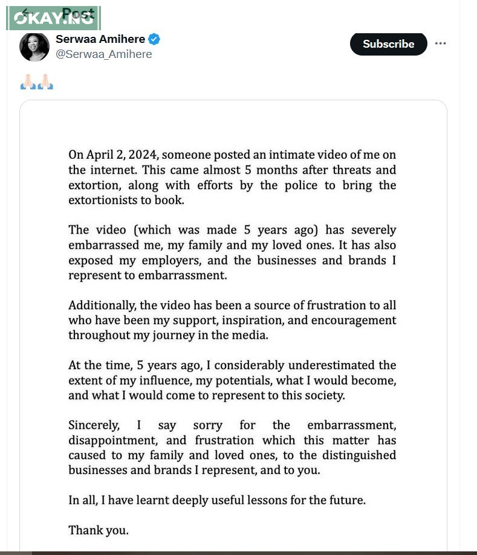The width and height of the screenshot is (477, 555).
Task: Open the Serwaa Amihere display name link
Action: [100, 39]
